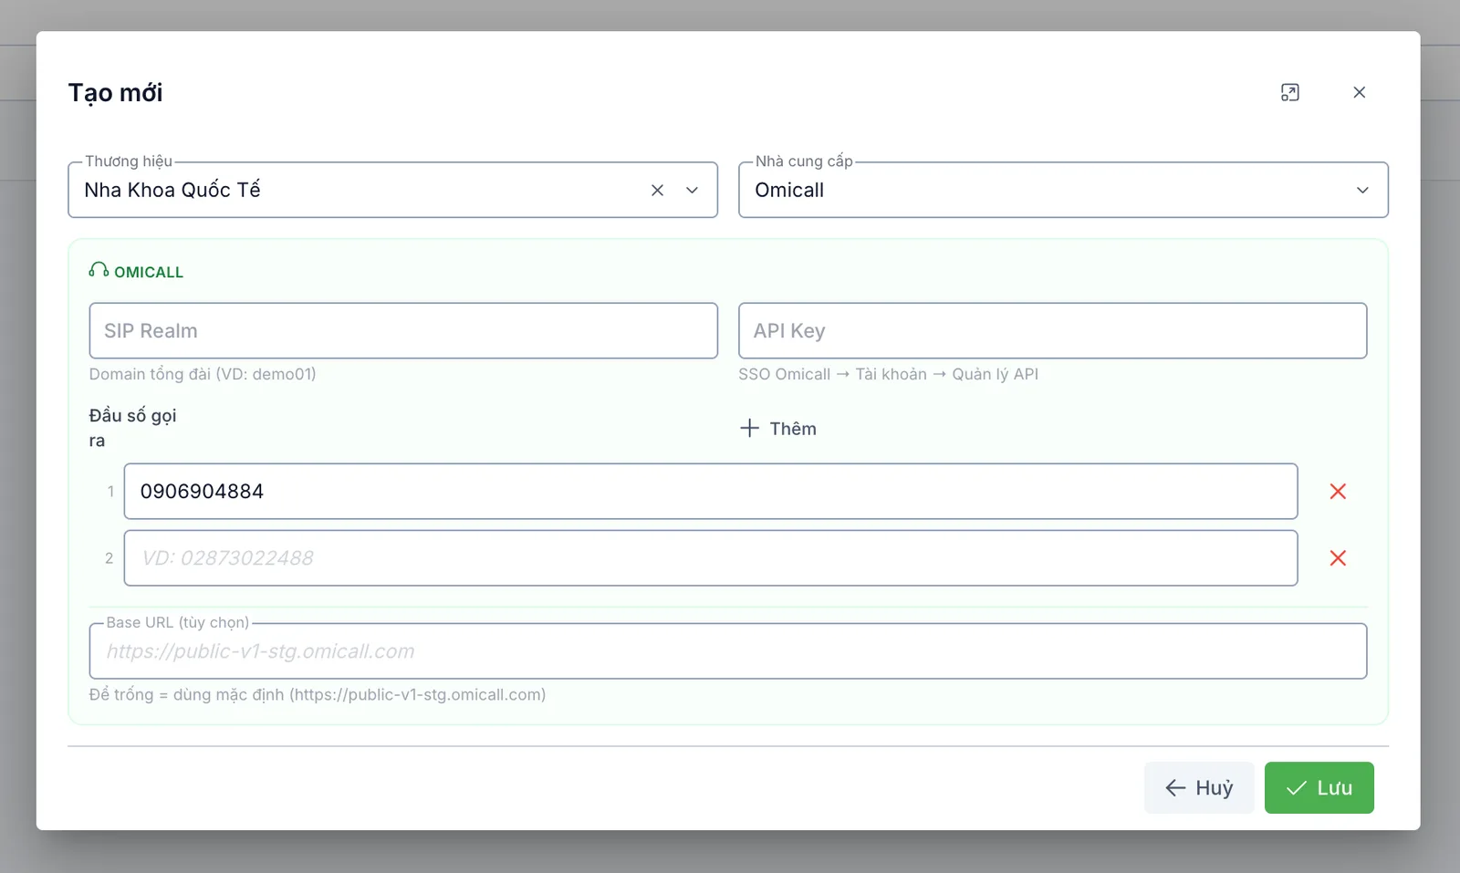Viewport: 1460px width, 873px height.
Task: Close the Tạo mới dialog
Action: [x=1359, y=92]
